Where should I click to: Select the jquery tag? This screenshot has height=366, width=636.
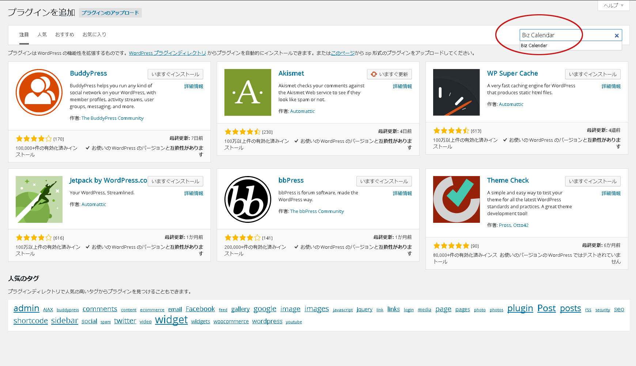click(364, 309)
